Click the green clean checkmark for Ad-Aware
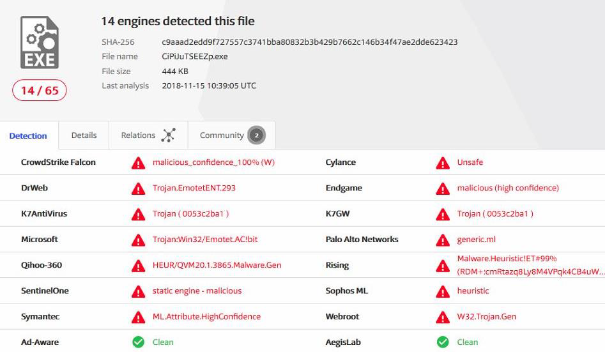This screenshot has height=352, width=605. point(138,342)
